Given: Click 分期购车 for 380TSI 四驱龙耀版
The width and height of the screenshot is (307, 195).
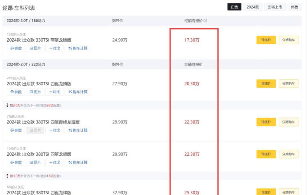Looking at the screenshot, I should click(x=288, y=154).
